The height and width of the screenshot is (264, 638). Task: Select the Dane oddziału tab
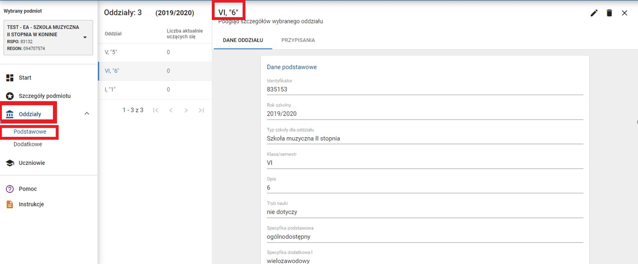pyautogui.click(x=243, y=40)
